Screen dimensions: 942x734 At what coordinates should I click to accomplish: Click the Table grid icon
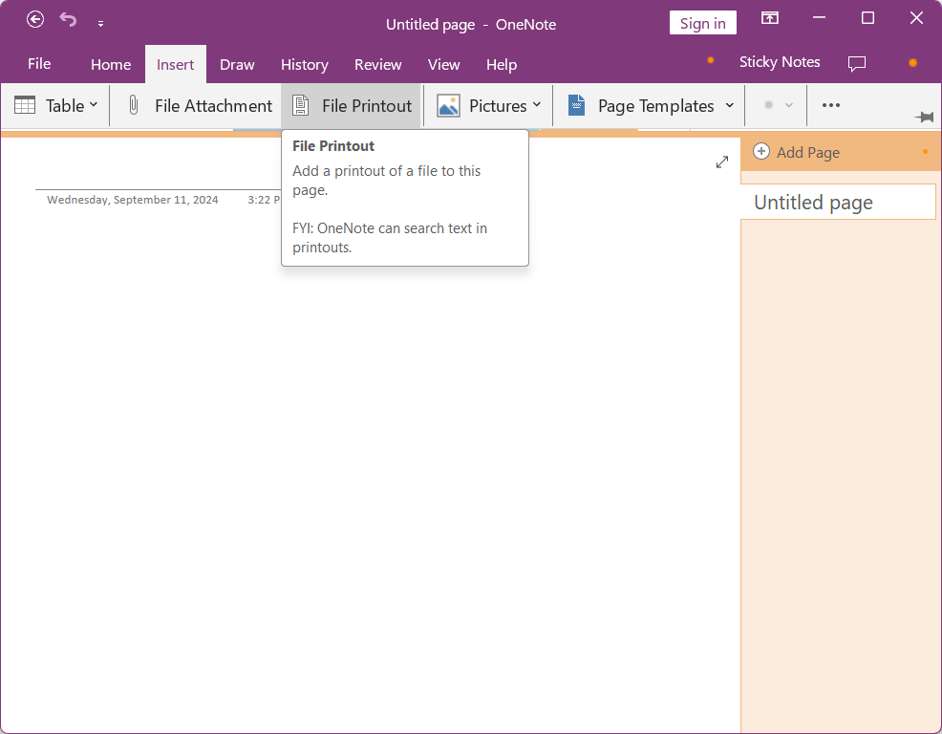(x=25, y=105)
